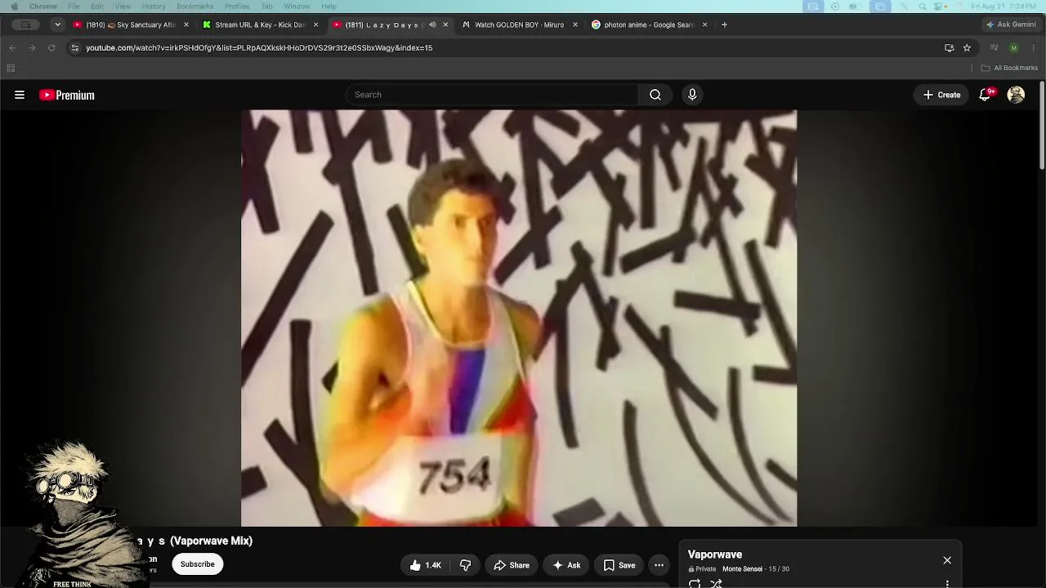Viewport: 1046px width, 588px height.
Task: Toggle loop for the Vaporwave playlist
Action: (x=695, y=583)
